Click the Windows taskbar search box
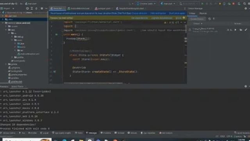The height and width of the screenshot is (141, 250). point(27,140)
